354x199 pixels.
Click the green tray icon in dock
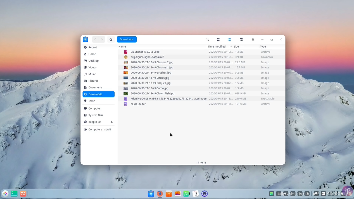pyautogui.click(x=271, y=193)
